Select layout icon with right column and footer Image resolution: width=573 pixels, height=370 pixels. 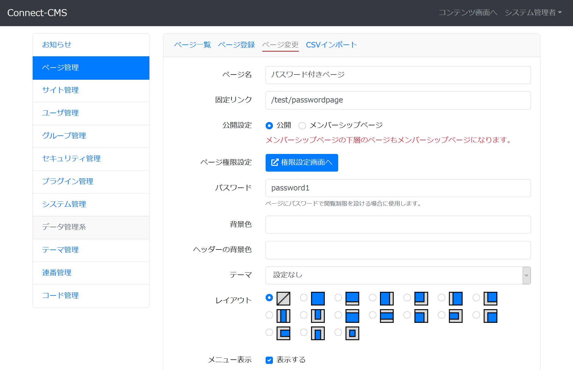click(x=421, y=298)
